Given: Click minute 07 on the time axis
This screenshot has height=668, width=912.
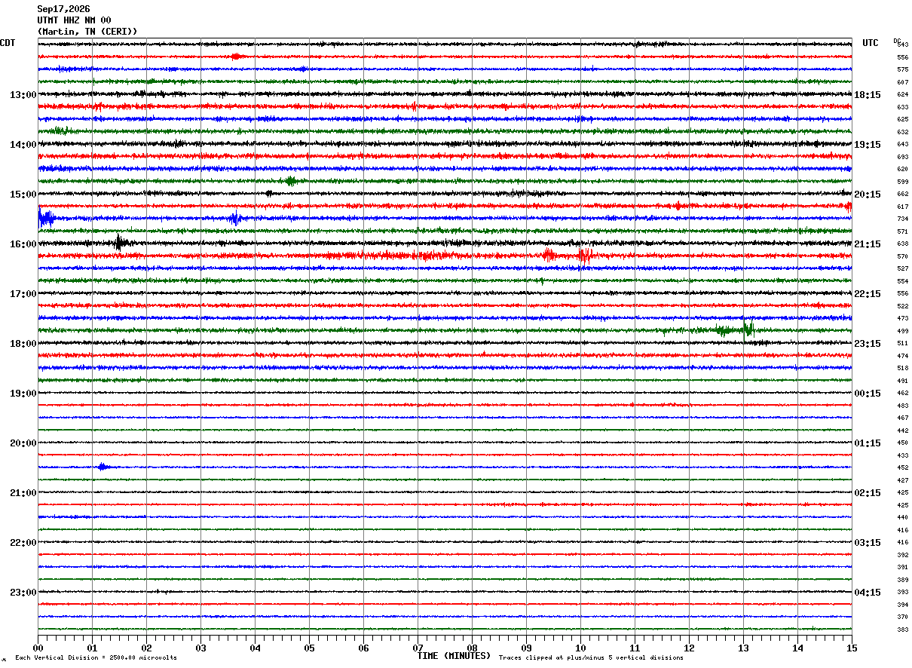Looking at the screenshot, I should (418, 648).
